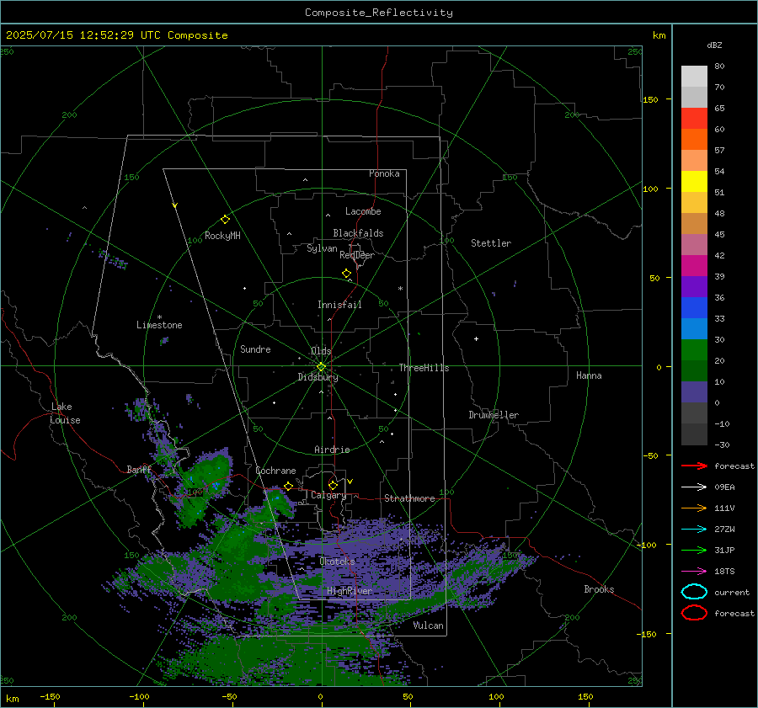Viewport: 758px width, 708px height.
Task: Click the 20 dBZ green color swatch
Action: click(694, 350)
